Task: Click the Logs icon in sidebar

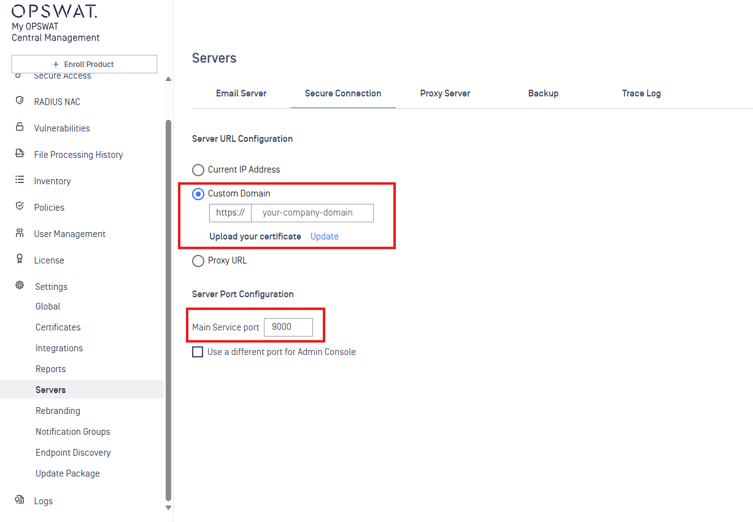Action: 20,500
